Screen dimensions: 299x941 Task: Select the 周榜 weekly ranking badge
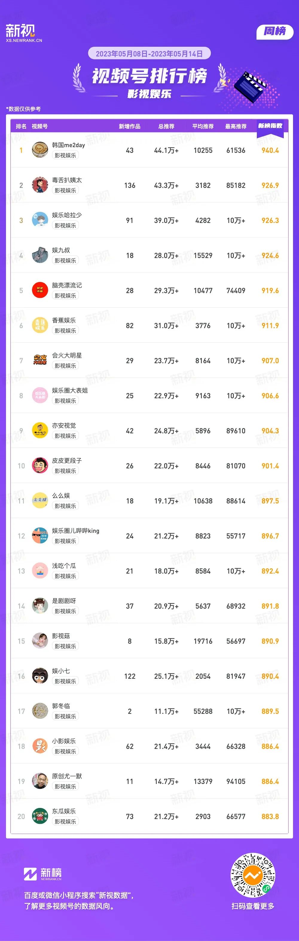(x=275, y=31)
